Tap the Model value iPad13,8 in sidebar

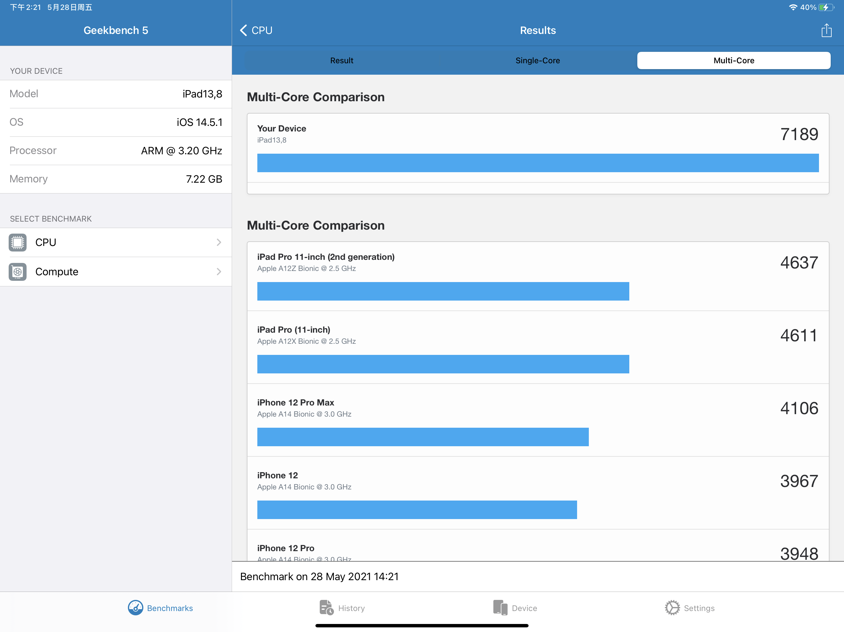202,94
